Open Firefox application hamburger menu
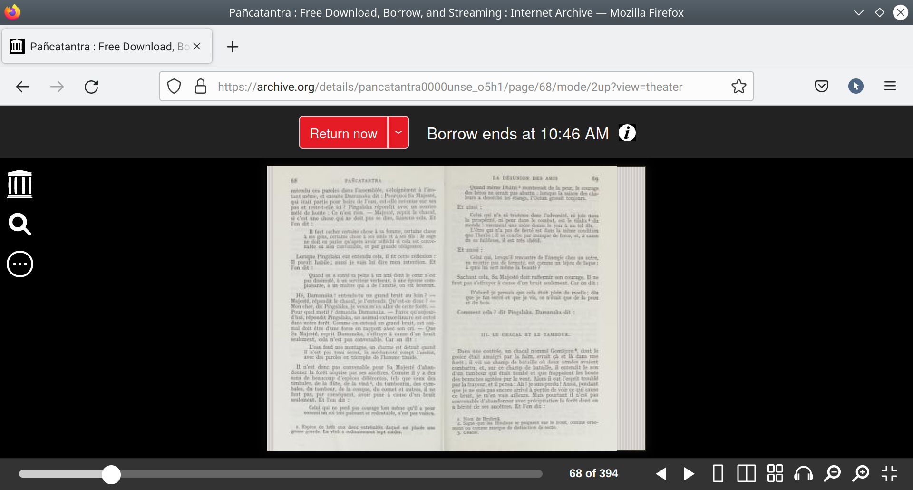The height and width of the screenshot is (490, 913). [x=890, y=87]
